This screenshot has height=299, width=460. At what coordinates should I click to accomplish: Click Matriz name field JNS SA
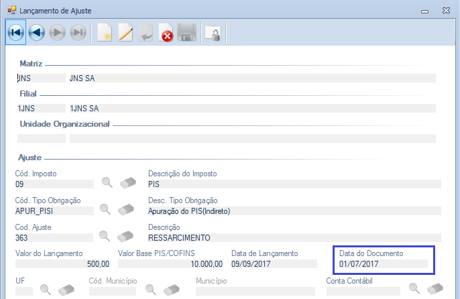coord(252,78)
